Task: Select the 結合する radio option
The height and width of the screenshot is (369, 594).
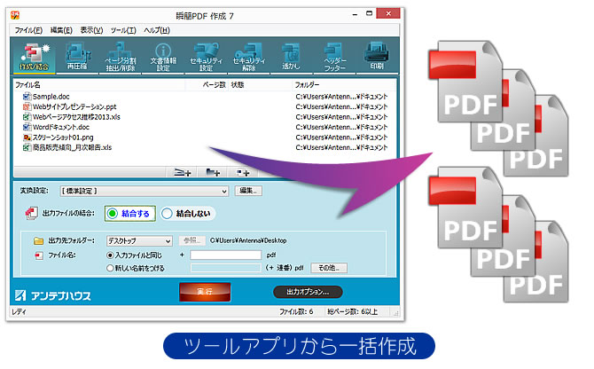Action: pyautogui.click(x=130, y=214)
